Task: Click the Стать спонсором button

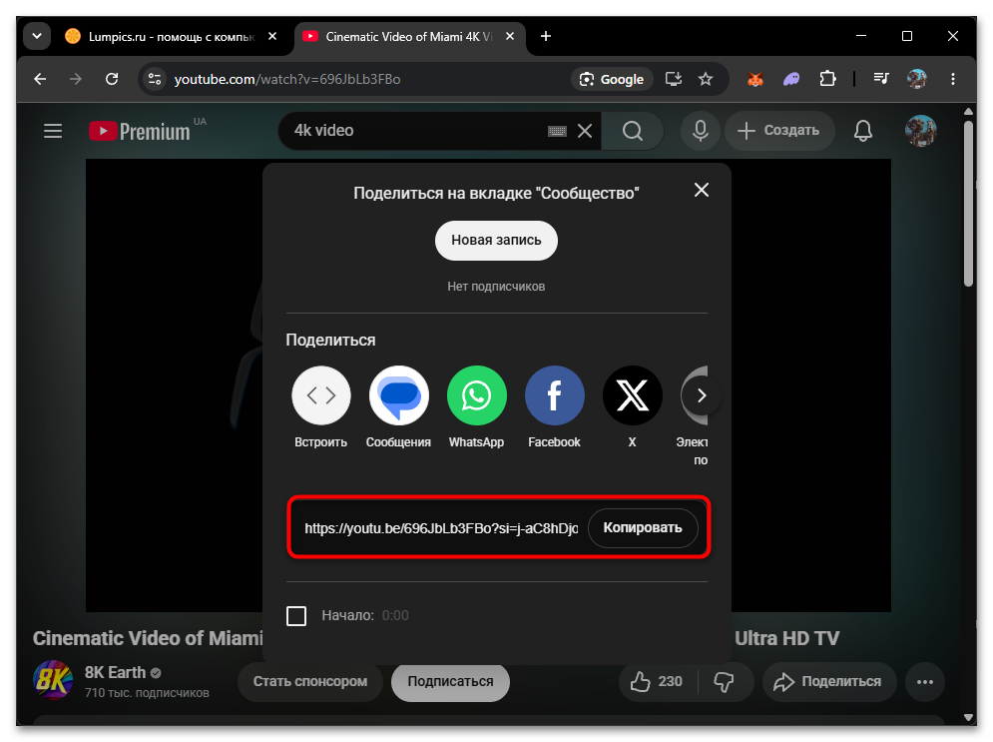Action: tap(310, 682)
